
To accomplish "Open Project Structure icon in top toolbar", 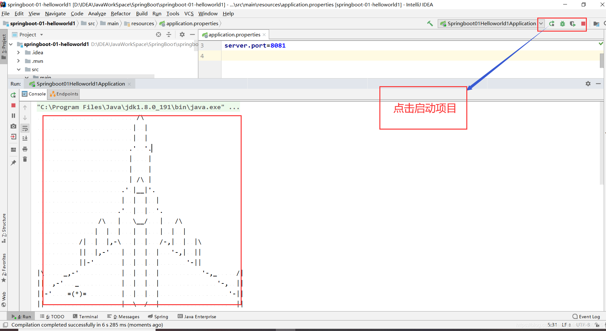I will pyautogui.click(x=596, y=24).
